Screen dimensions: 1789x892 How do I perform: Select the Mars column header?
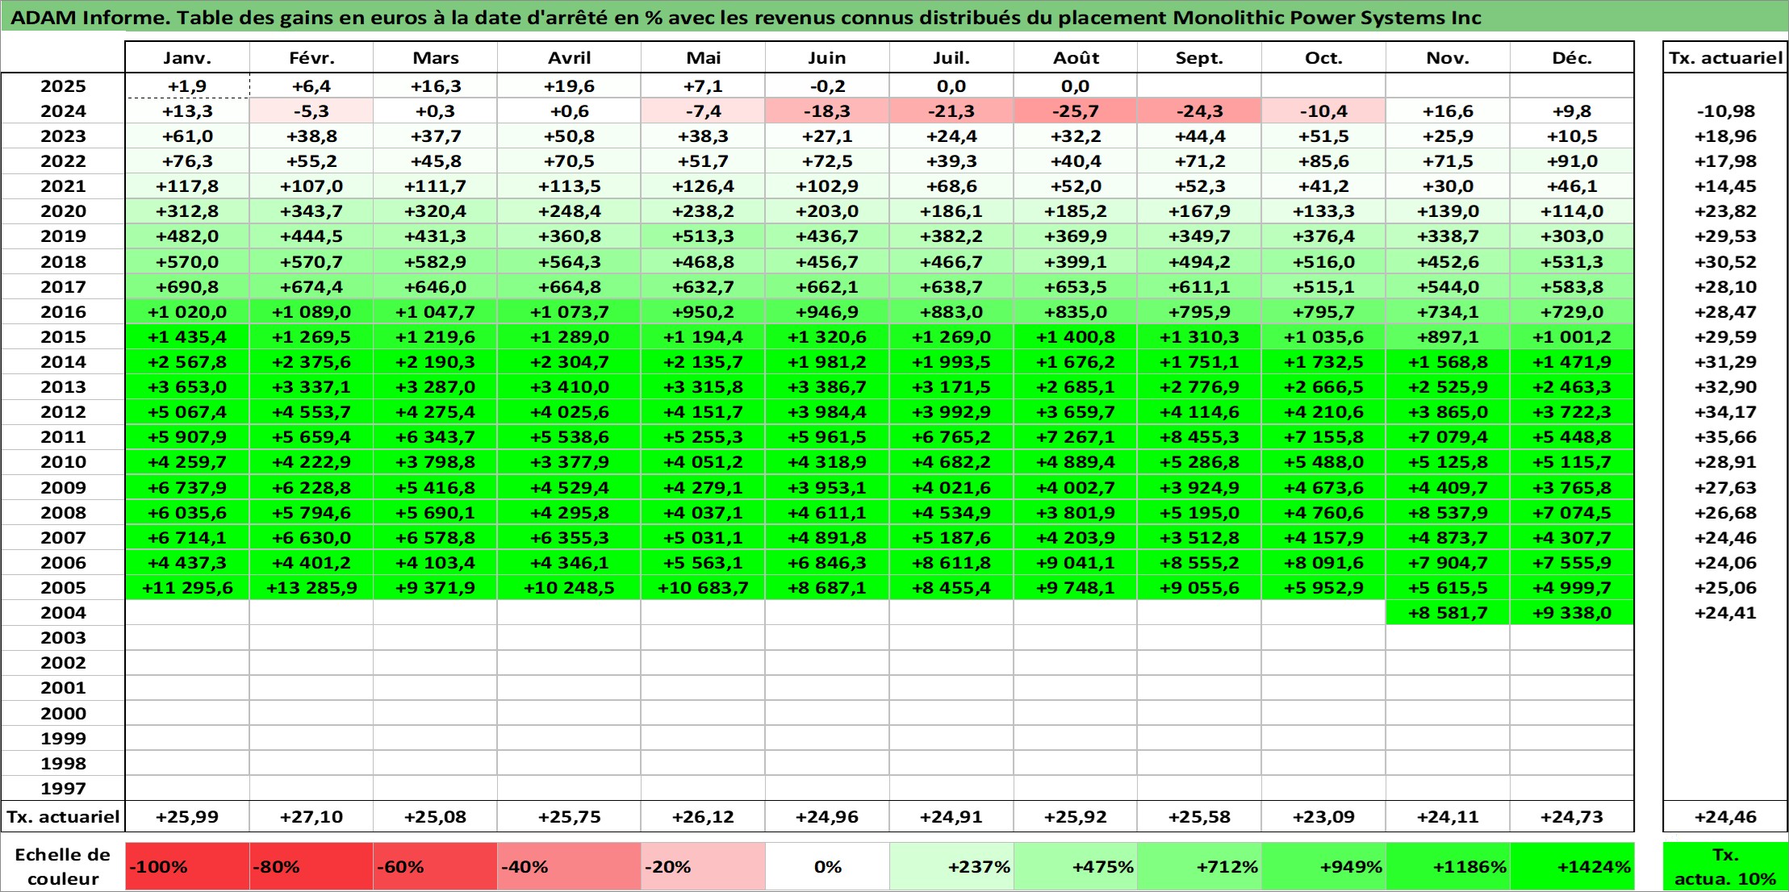435,57
